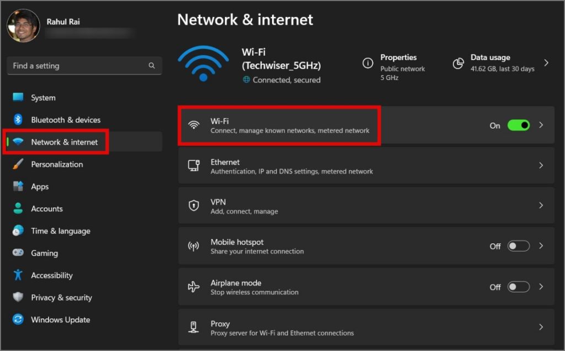Open the Data usage chevron arrow
The image size is (565, 351).
[546, 63]
